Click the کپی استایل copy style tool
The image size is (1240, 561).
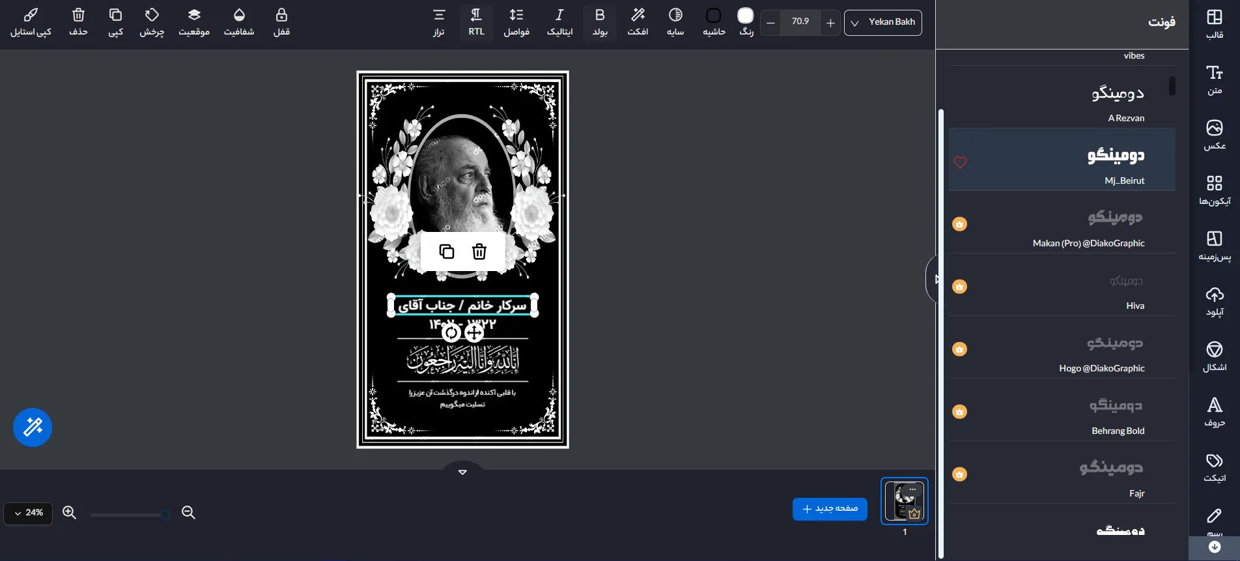point(31,22)
